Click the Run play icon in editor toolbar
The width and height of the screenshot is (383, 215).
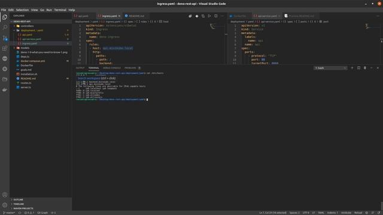209,16
